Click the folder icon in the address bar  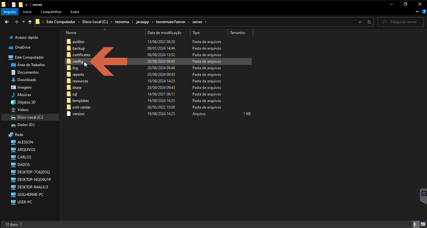point(38,22)
